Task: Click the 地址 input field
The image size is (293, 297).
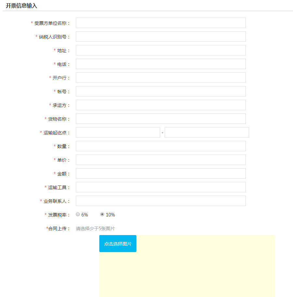Action: [x=161, y=50]
